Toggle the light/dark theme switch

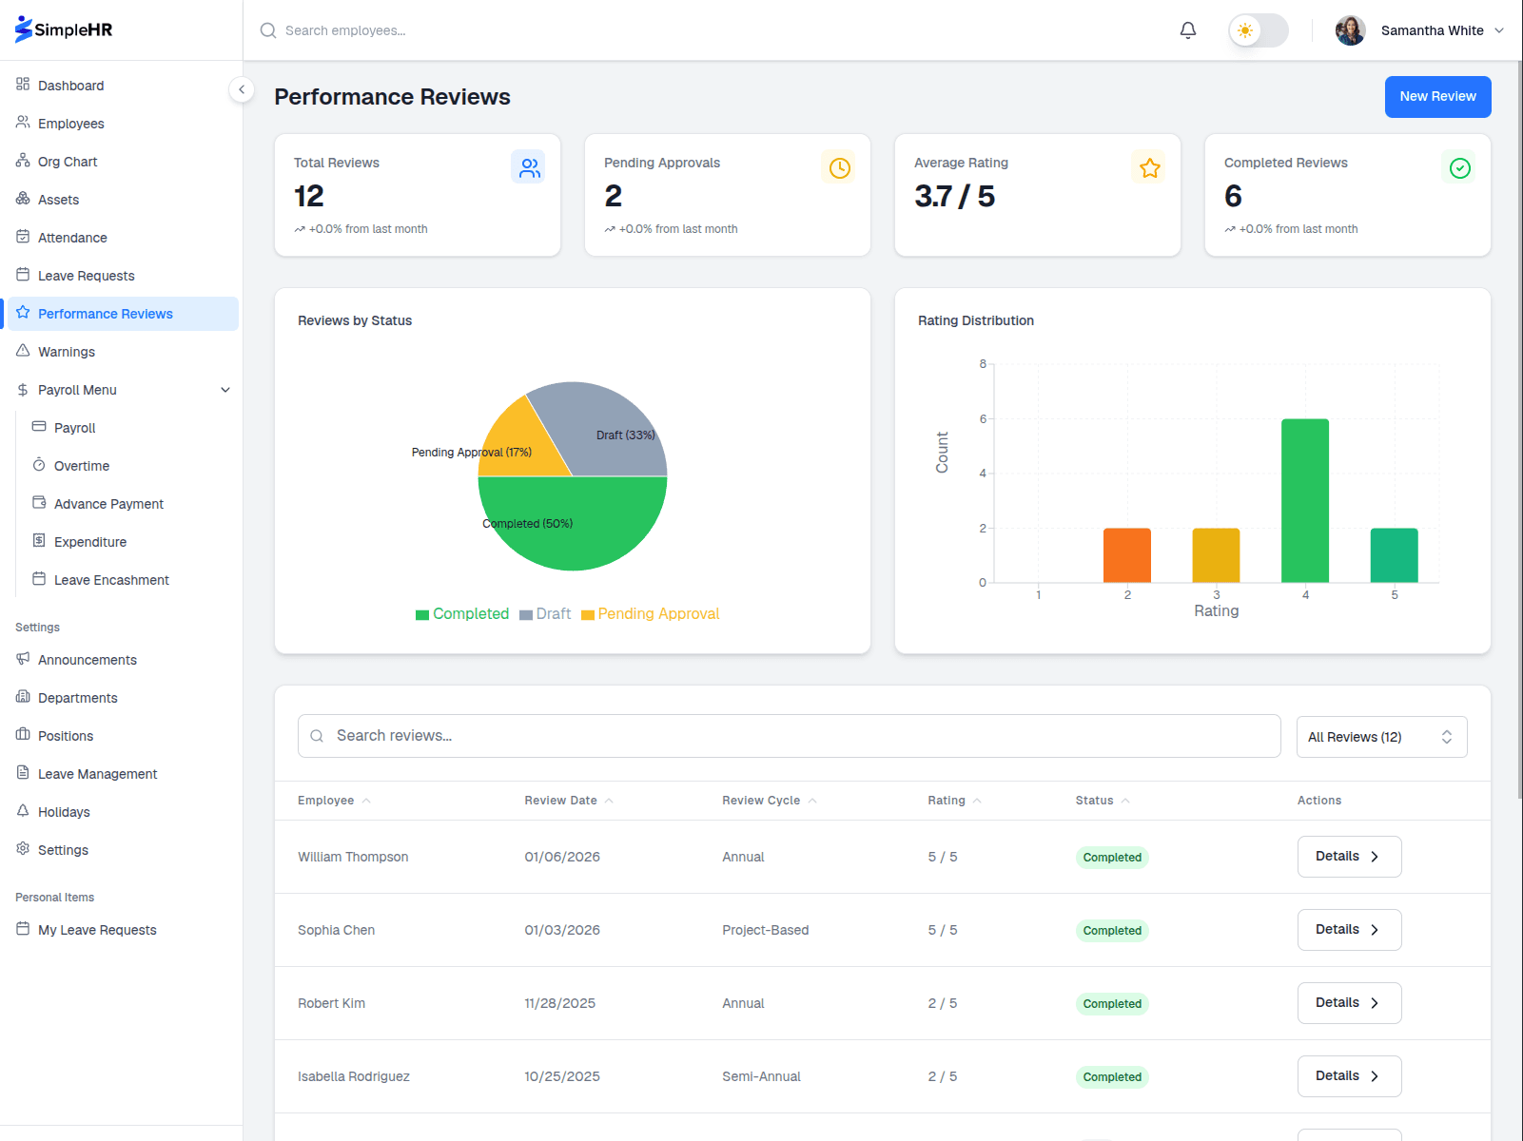1258,29
